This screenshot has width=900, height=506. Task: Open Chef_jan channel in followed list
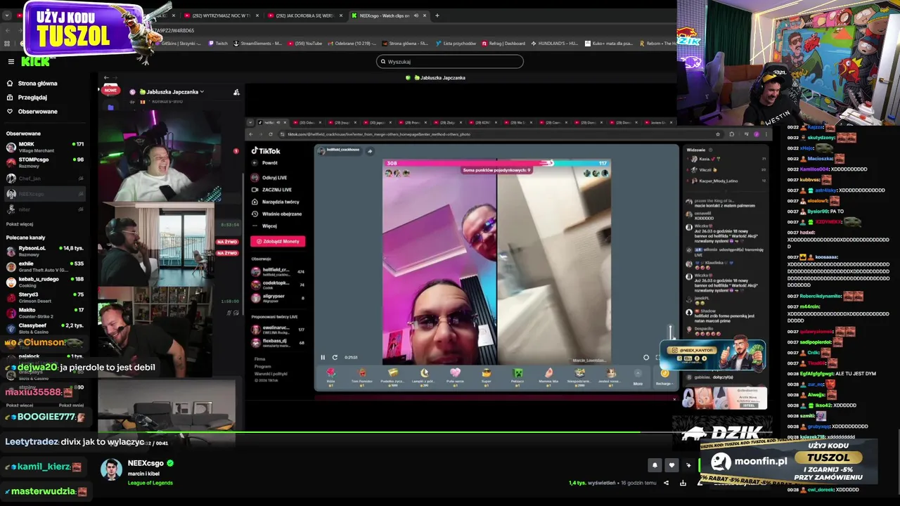[x=44, y=179]
